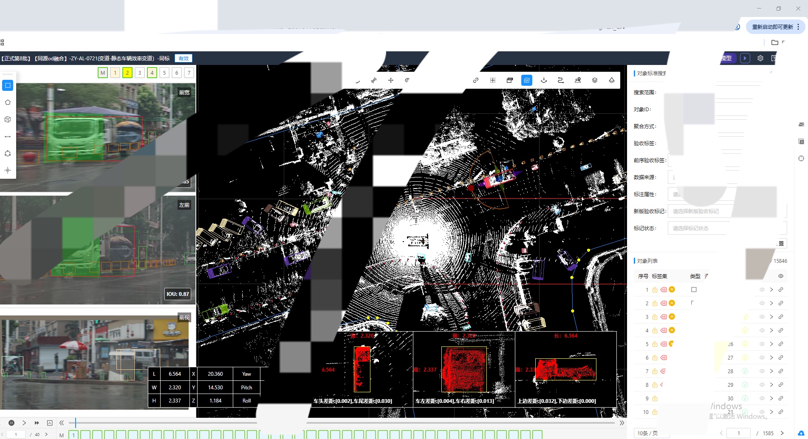Toggle eye visibility for object row 5

coord(762,344)
